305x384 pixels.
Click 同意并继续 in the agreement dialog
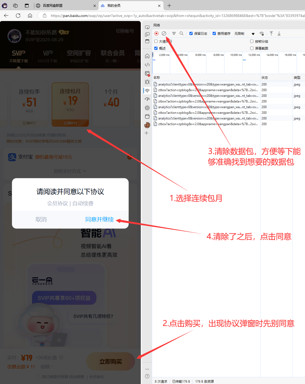pos(99,220)
